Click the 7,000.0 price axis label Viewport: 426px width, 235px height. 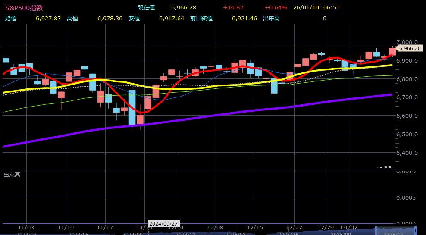pos(408,42)
